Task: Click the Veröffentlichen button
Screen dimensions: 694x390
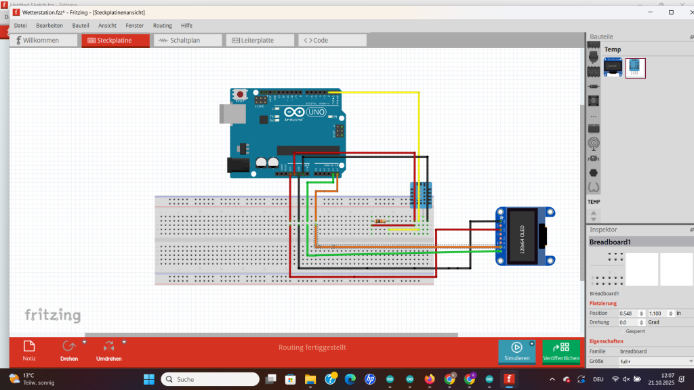Action: [x=561, y=351]
